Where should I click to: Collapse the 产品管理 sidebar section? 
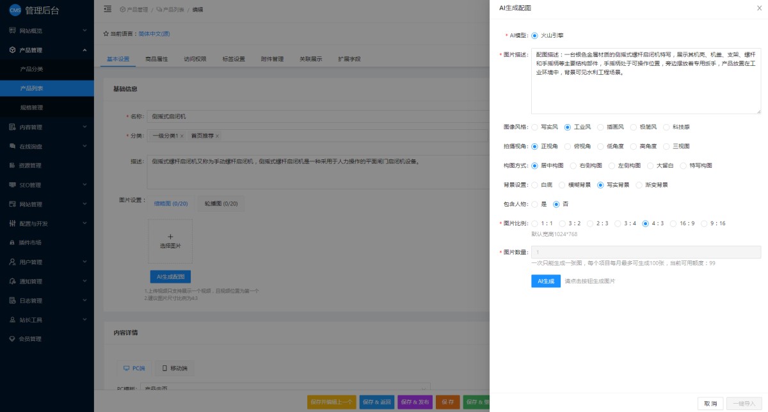point(84,50)
